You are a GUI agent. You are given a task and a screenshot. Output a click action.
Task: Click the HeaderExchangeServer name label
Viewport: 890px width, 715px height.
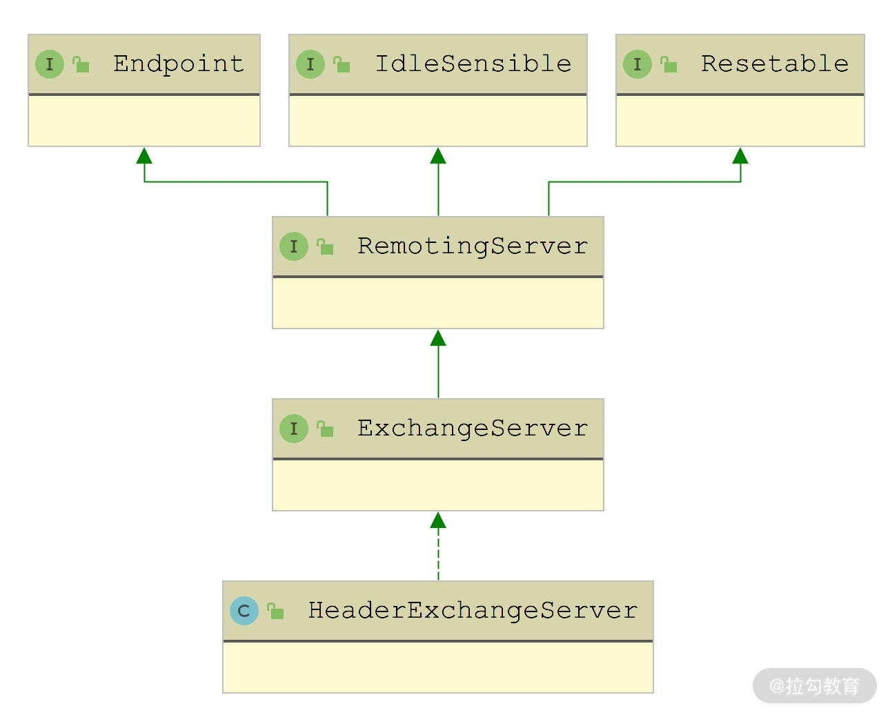point(473,610)
